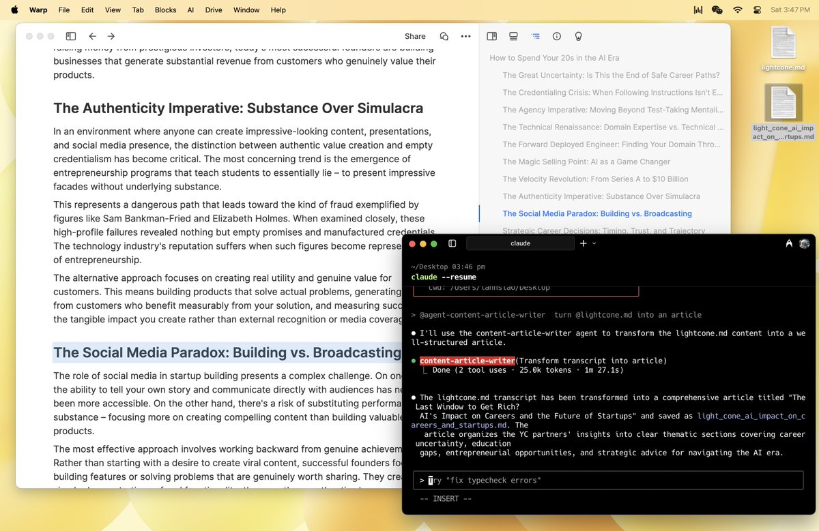Go back with the left arrow in document window
This screenshot has height=531, width=819.
(93, 36)
